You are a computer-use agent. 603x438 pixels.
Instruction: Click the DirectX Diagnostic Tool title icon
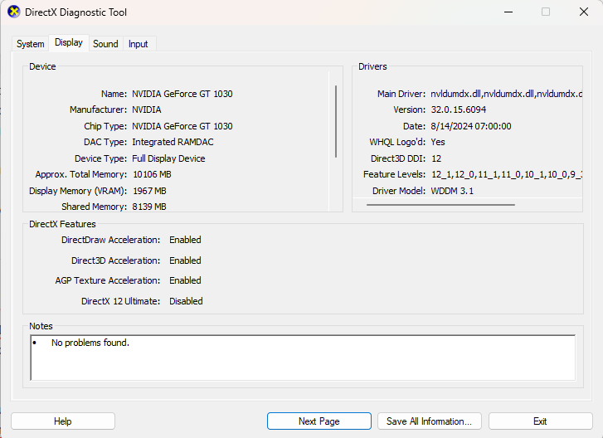(14, 12)
